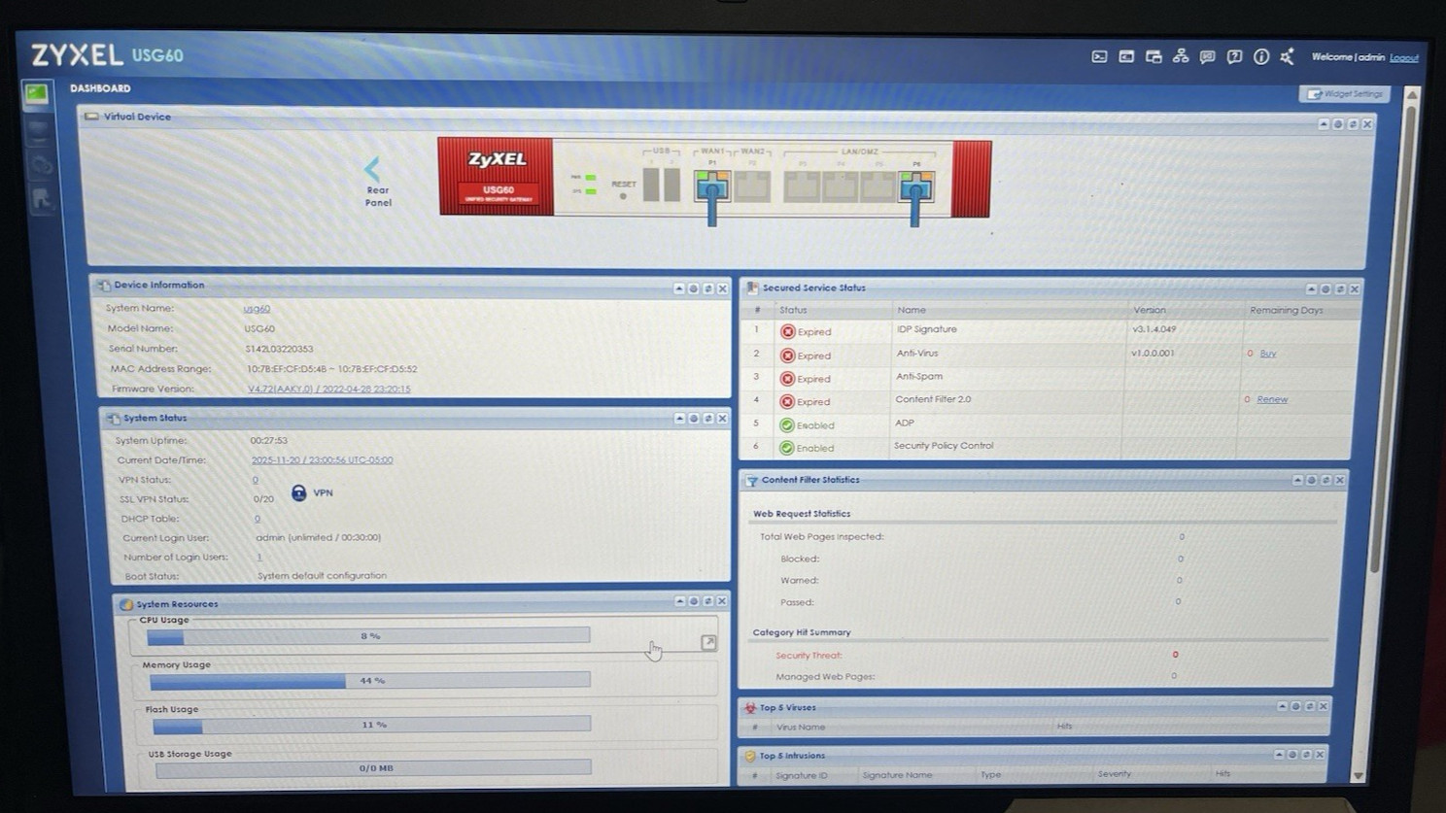Click the Status column header

click(793, 310)
